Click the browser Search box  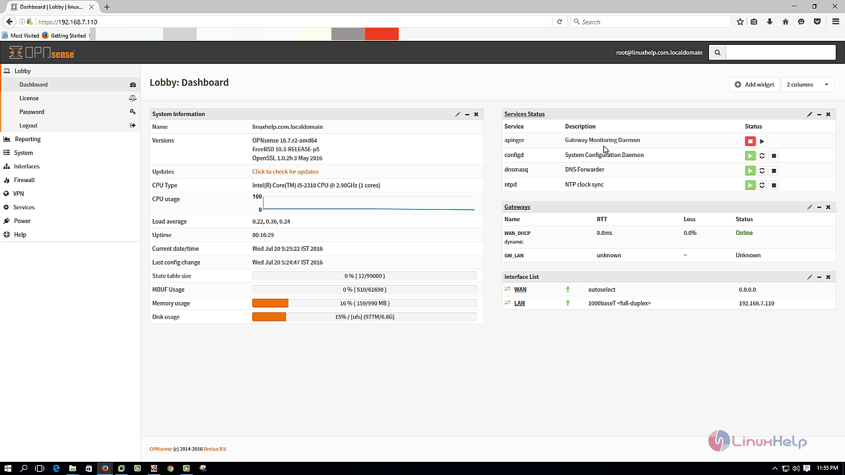tap(651, 22)
